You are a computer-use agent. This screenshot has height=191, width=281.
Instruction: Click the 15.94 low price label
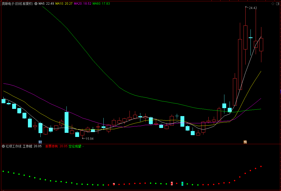(x=89, y=139)
